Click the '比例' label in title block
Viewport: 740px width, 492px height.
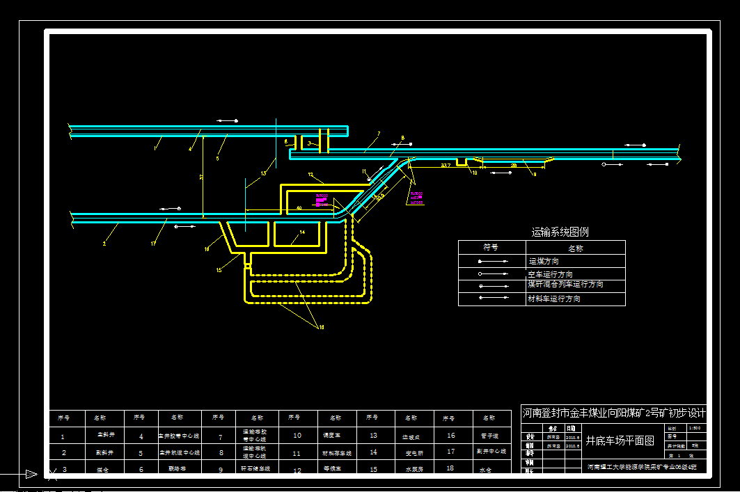pos(672,428)
